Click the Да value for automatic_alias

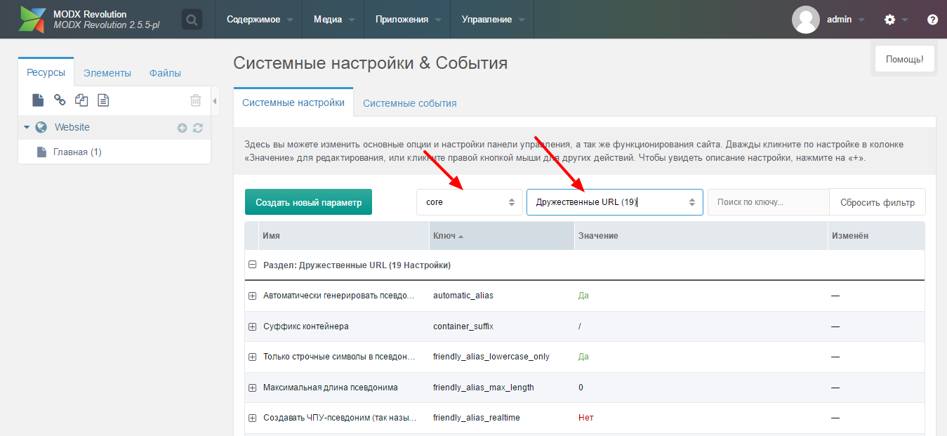pyautogui.click(x=583, y=296)
